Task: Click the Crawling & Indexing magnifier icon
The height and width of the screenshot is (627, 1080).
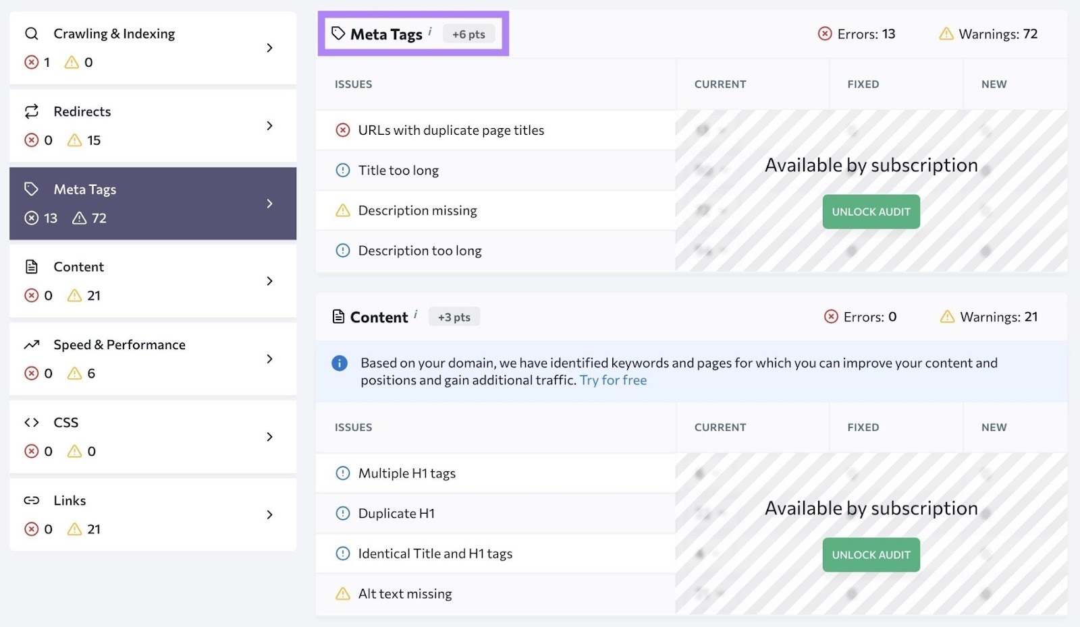Action: (x=31, y=34)
